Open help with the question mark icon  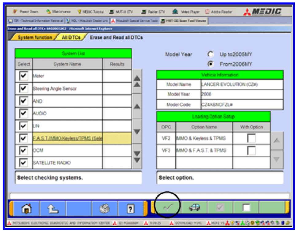pos(130,208)
